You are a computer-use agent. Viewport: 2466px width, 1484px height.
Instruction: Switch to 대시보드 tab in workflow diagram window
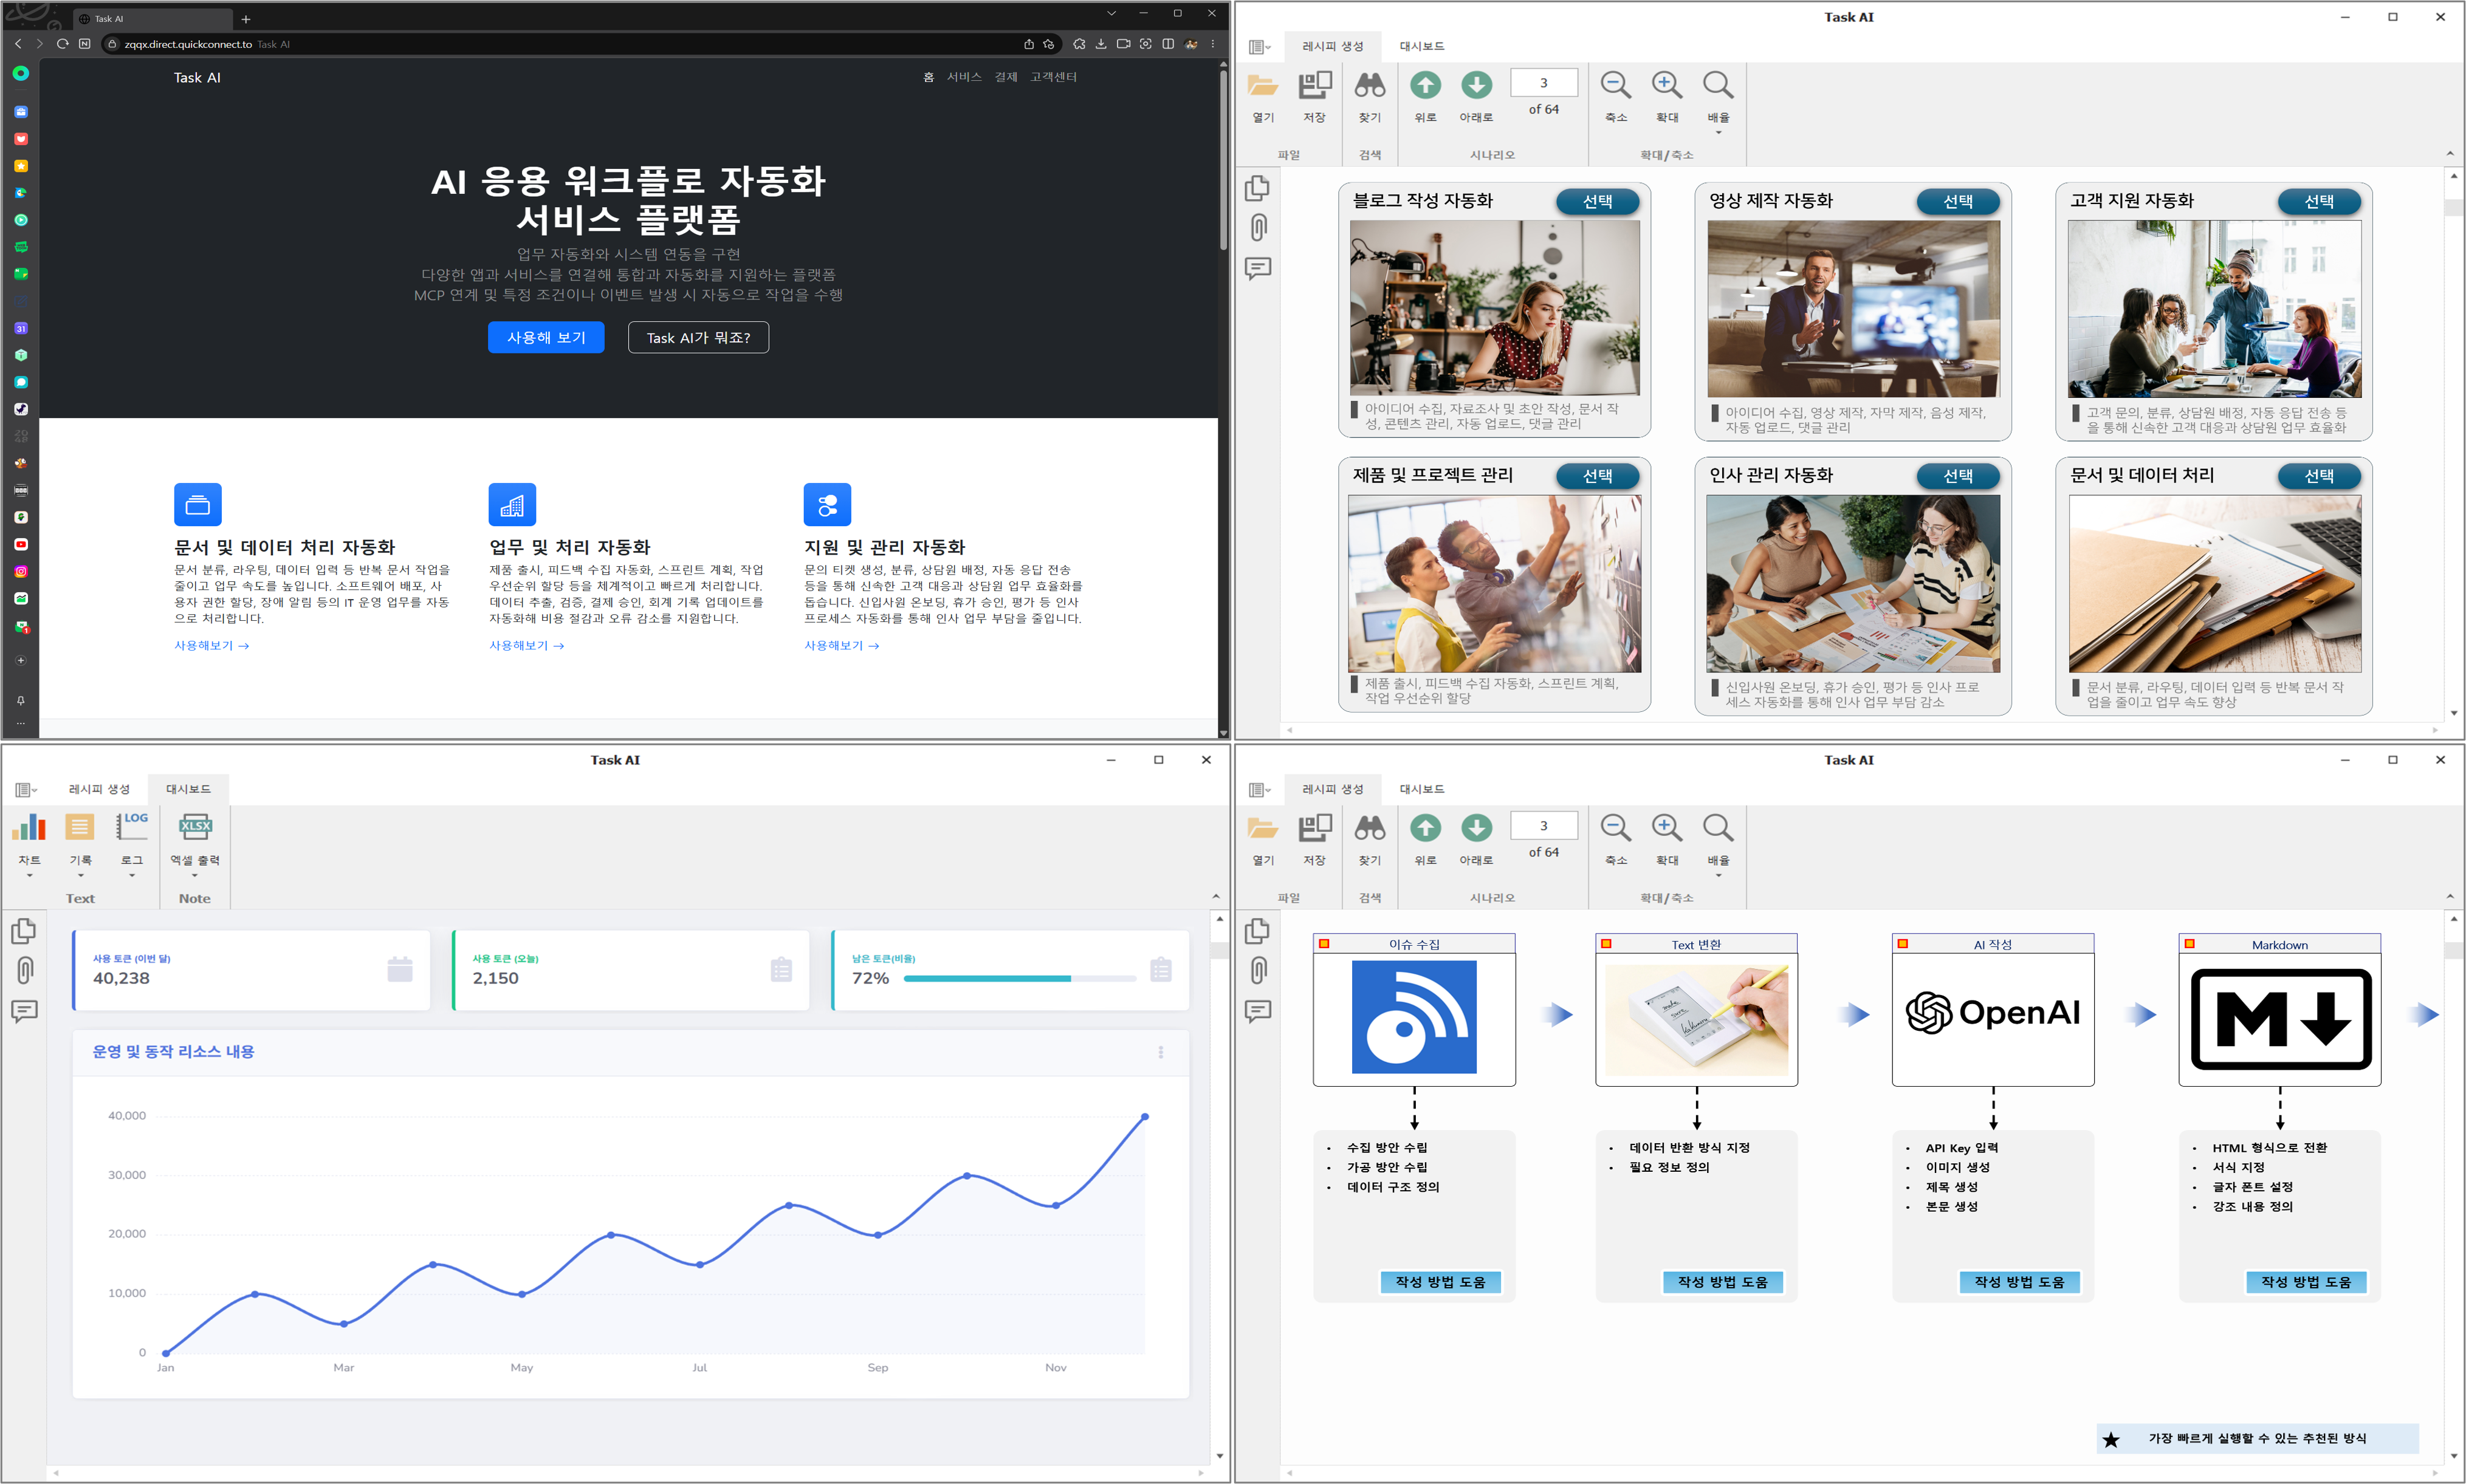[x=1421, y=789]
